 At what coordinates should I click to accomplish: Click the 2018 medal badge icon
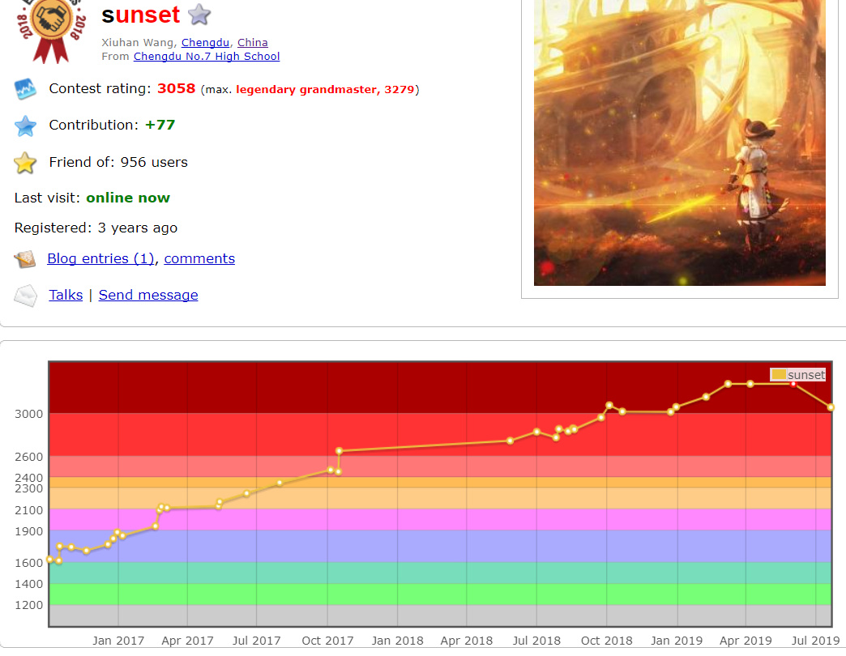(x=51, y=31)
